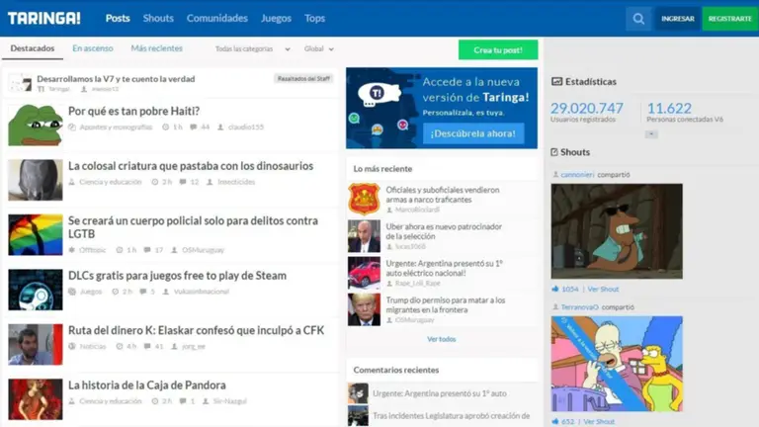
Task: Open Desarrollamos la V7 staff post
Action: [116, 79]
